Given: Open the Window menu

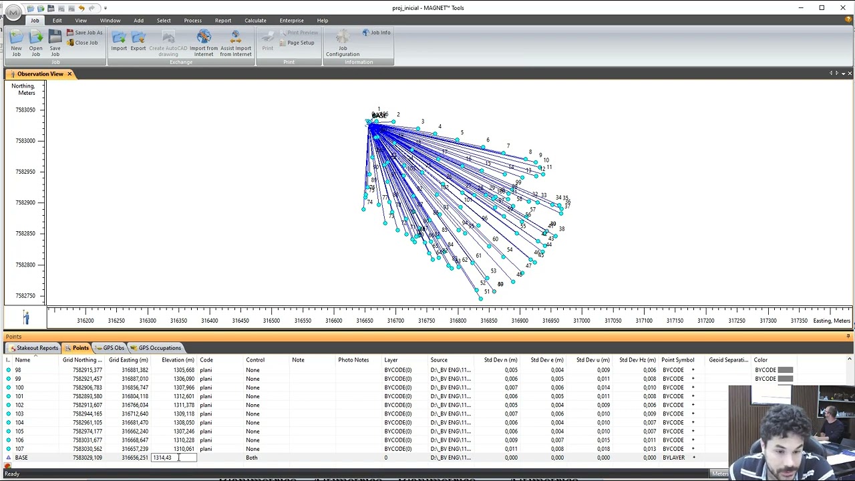Looking at the screenshot, I should (110, 20).
